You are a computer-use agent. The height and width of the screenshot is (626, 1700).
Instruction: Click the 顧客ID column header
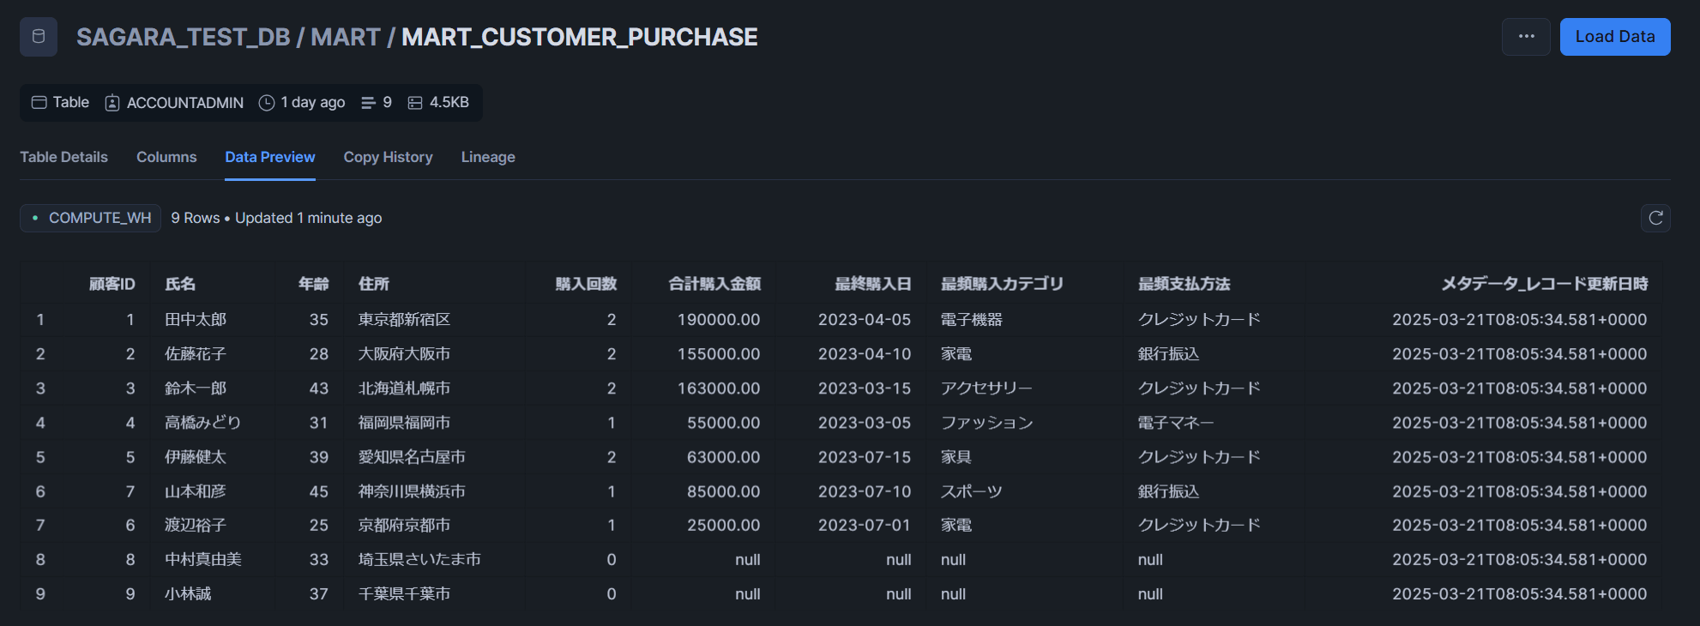[112, 284]
